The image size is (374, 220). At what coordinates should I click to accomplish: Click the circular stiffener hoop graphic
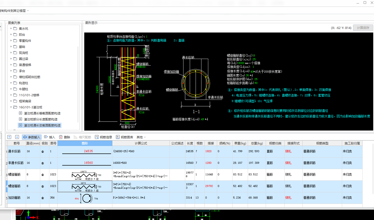(x=87, y=198)
